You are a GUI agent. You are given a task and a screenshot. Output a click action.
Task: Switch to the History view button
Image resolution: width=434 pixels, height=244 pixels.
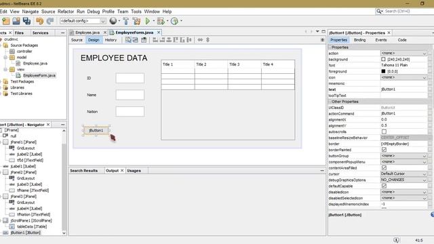(x=111, y=40)
